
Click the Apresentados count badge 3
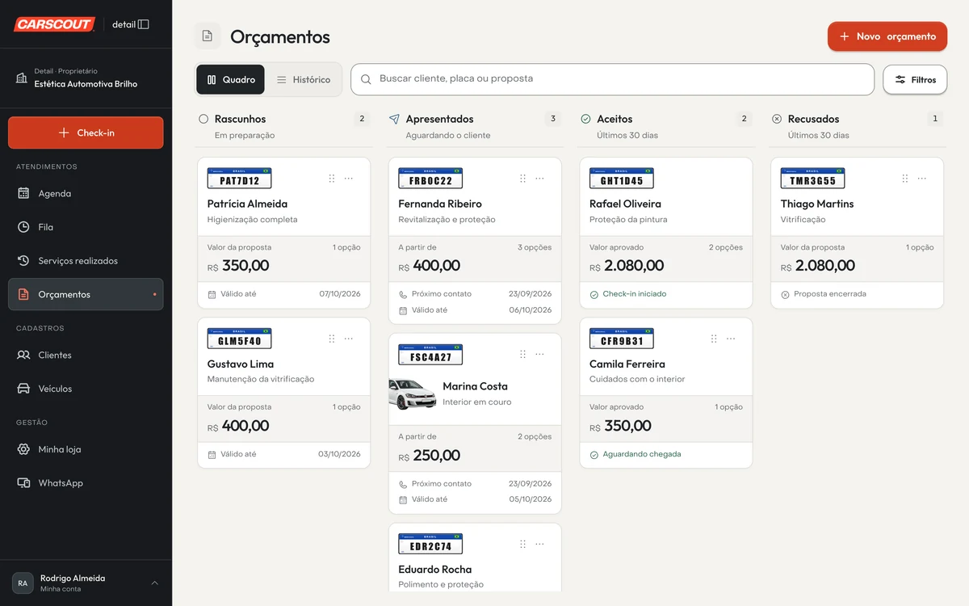553,119
